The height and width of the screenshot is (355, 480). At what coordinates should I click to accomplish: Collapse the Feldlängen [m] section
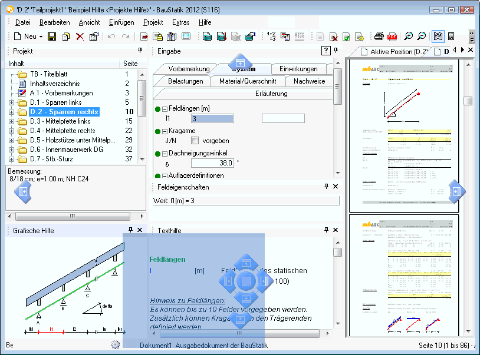point(165,109)
